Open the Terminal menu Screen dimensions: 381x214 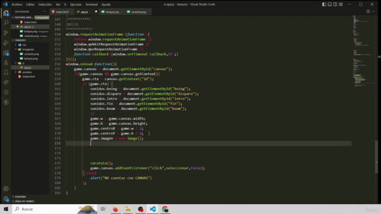92,4
